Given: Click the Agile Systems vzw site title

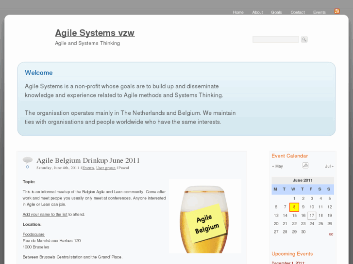Looking at the screenshot, I should point(95,33).
